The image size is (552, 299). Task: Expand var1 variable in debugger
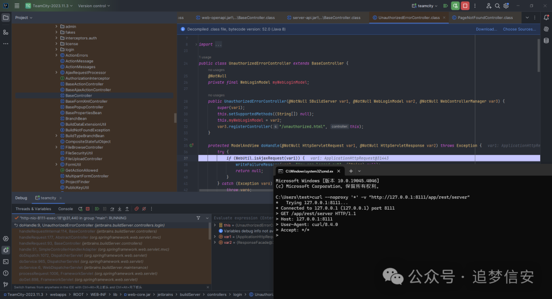pos(215,237)
